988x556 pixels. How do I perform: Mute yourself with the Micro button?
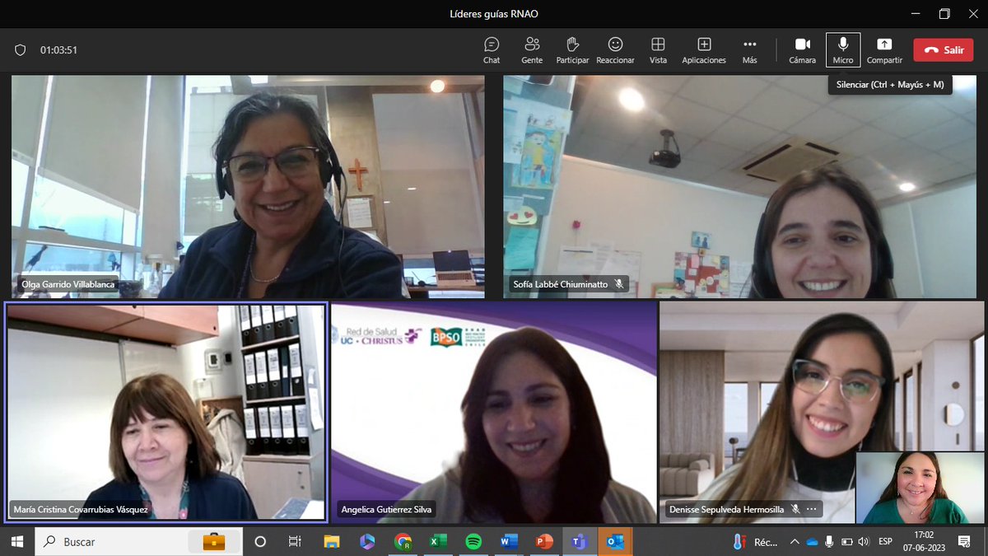pos(842,49)
